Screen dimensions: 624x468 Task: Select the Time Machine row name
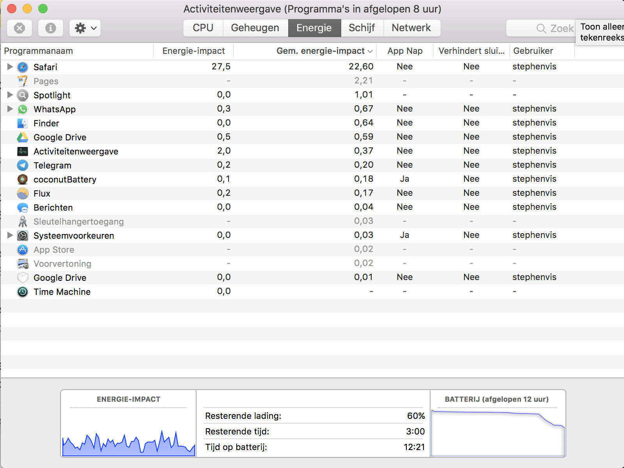(x=62, y=292)
